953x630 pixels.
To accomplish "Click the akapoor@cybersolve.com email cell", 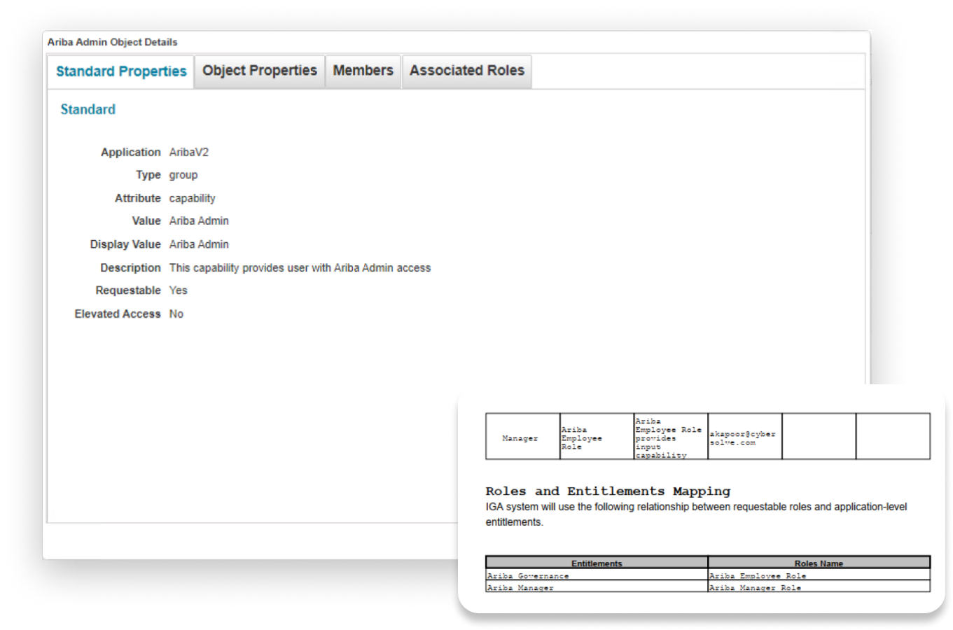I will pyautogui.click(x=744, y=438).
